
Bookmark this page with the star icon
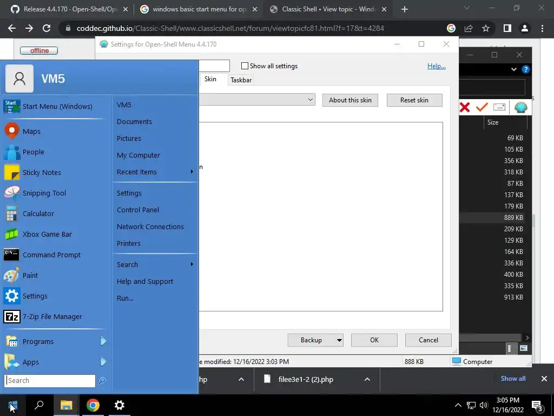pyautogui.click(x=486, y=28)
